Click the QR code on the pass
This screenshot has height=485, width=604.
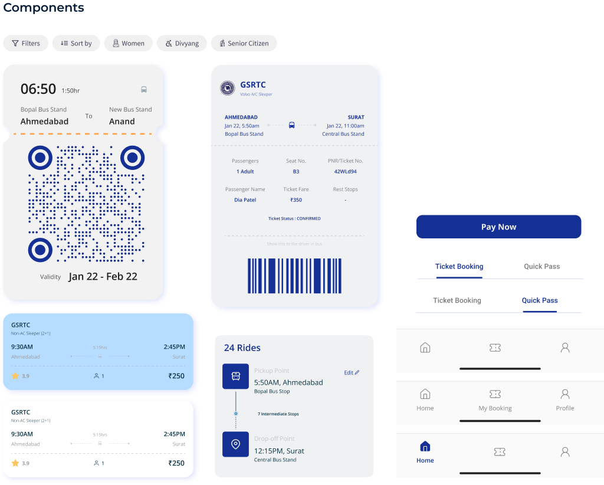(x=86, y=204)
